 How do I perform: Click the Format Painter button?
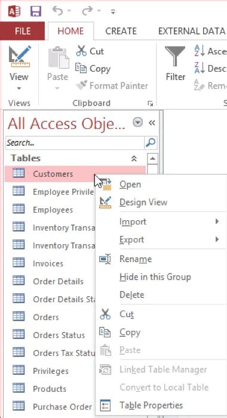pyautogui.click(x=112, y=85)
